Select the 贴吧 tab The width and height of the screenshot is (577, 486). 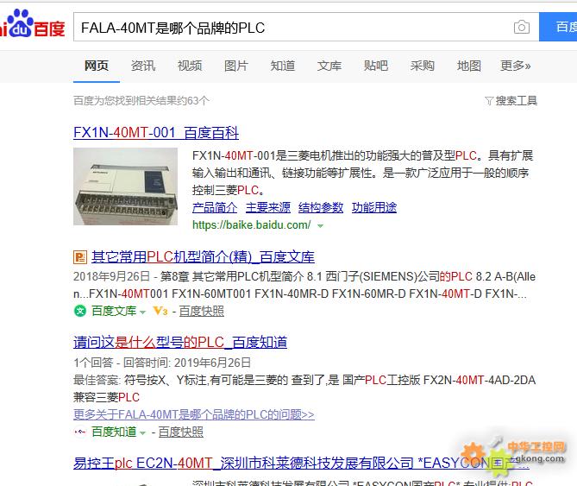[x=376, y=66]
